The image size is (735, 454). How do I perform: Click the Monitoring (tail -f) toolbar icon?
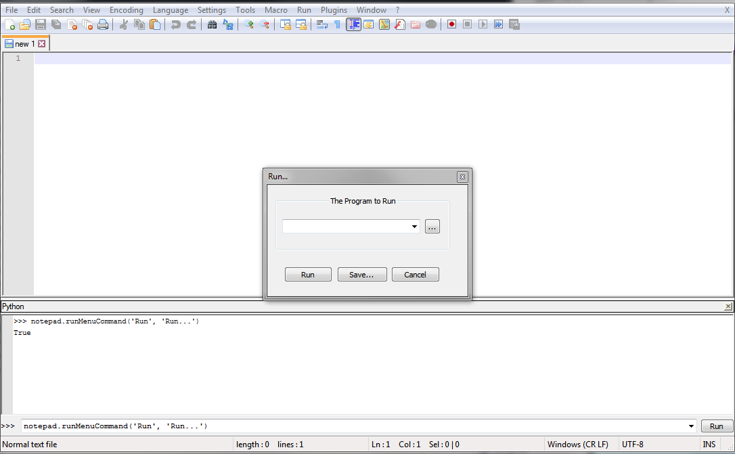coord(431,25)
